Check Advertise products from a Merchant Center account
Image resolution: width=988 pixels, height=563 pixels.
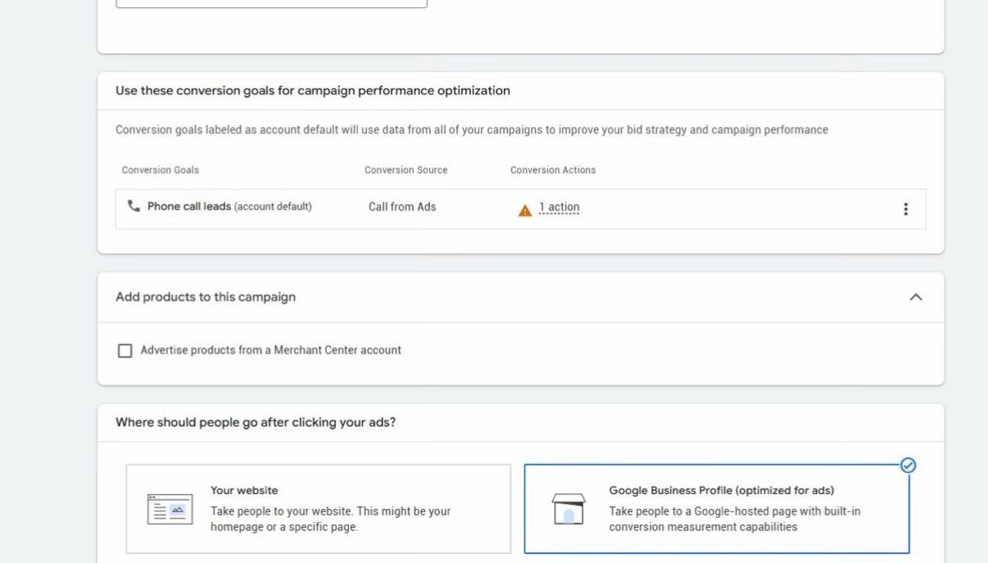[x=125, y=351]
